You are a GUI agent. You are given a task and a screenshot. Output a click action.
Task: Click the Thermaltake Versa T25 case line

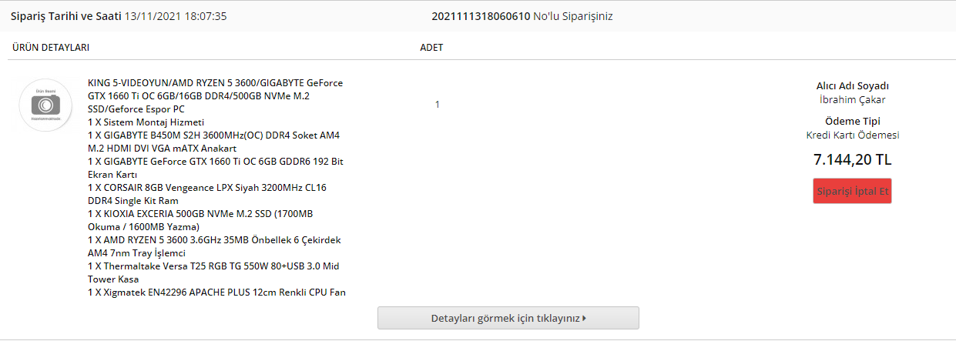click(x=213, y=272)
